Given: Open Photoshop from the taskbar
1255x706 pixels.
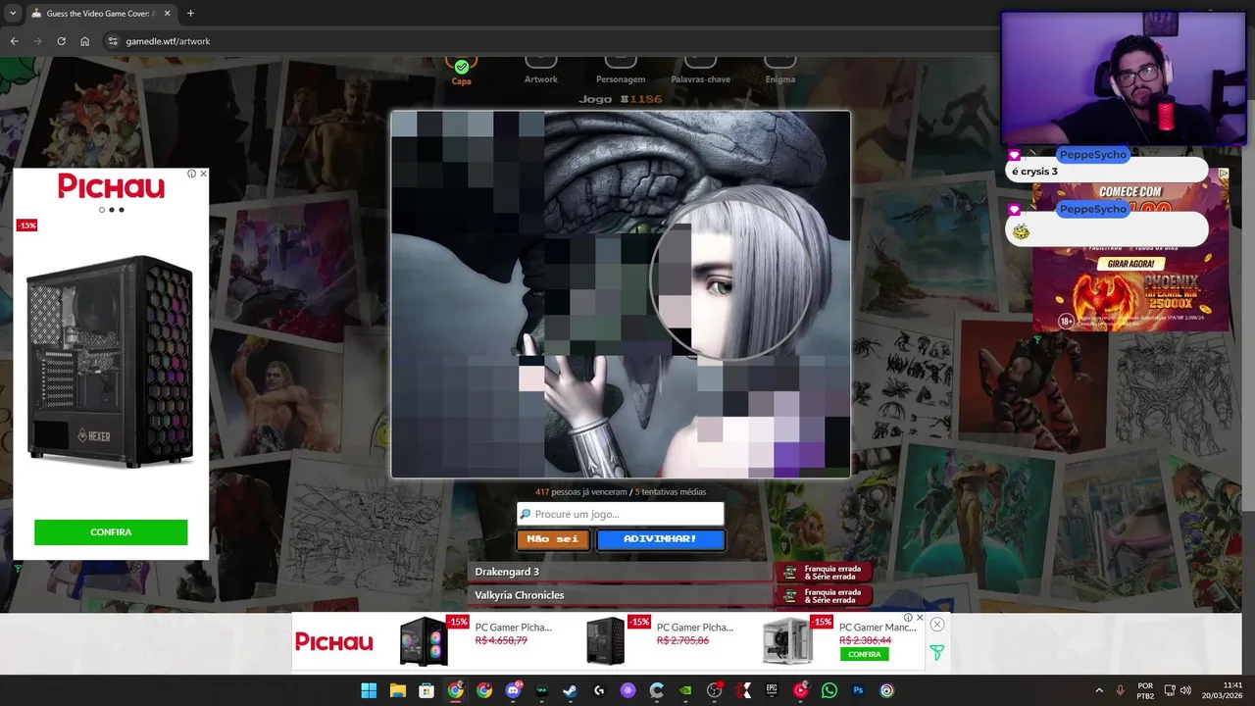Looking at the screenshot, I should pos(858,690).
